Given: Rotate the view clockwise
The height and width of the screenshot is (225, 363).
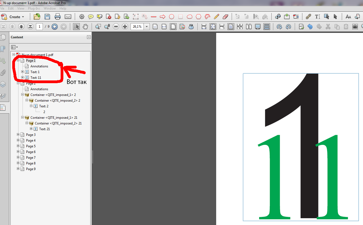Looking at the screenshot, I should point(279,27).
